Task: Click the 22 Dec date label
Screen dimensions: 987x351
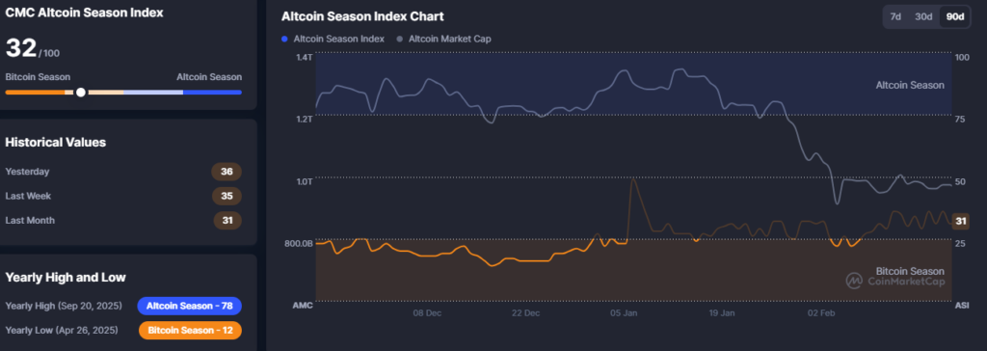Action: pyautogui.click(x=525, y=313)
